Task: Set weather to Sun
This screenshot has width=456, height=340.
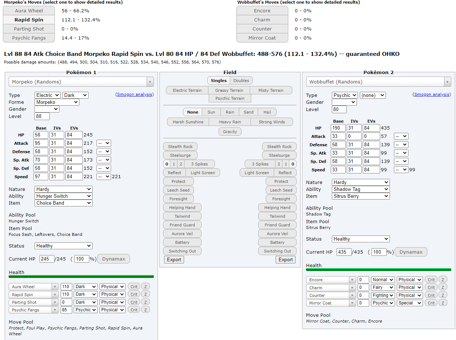Action: (211, 112)
